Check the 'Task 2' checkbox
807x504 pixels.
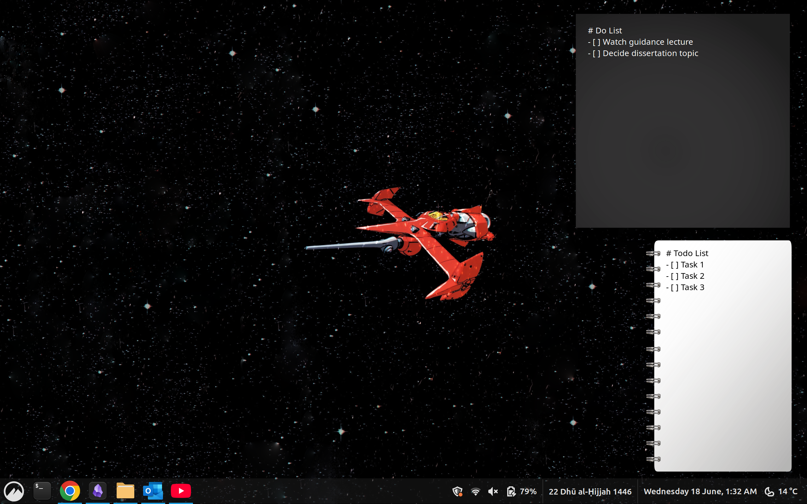tap(674, 276)
